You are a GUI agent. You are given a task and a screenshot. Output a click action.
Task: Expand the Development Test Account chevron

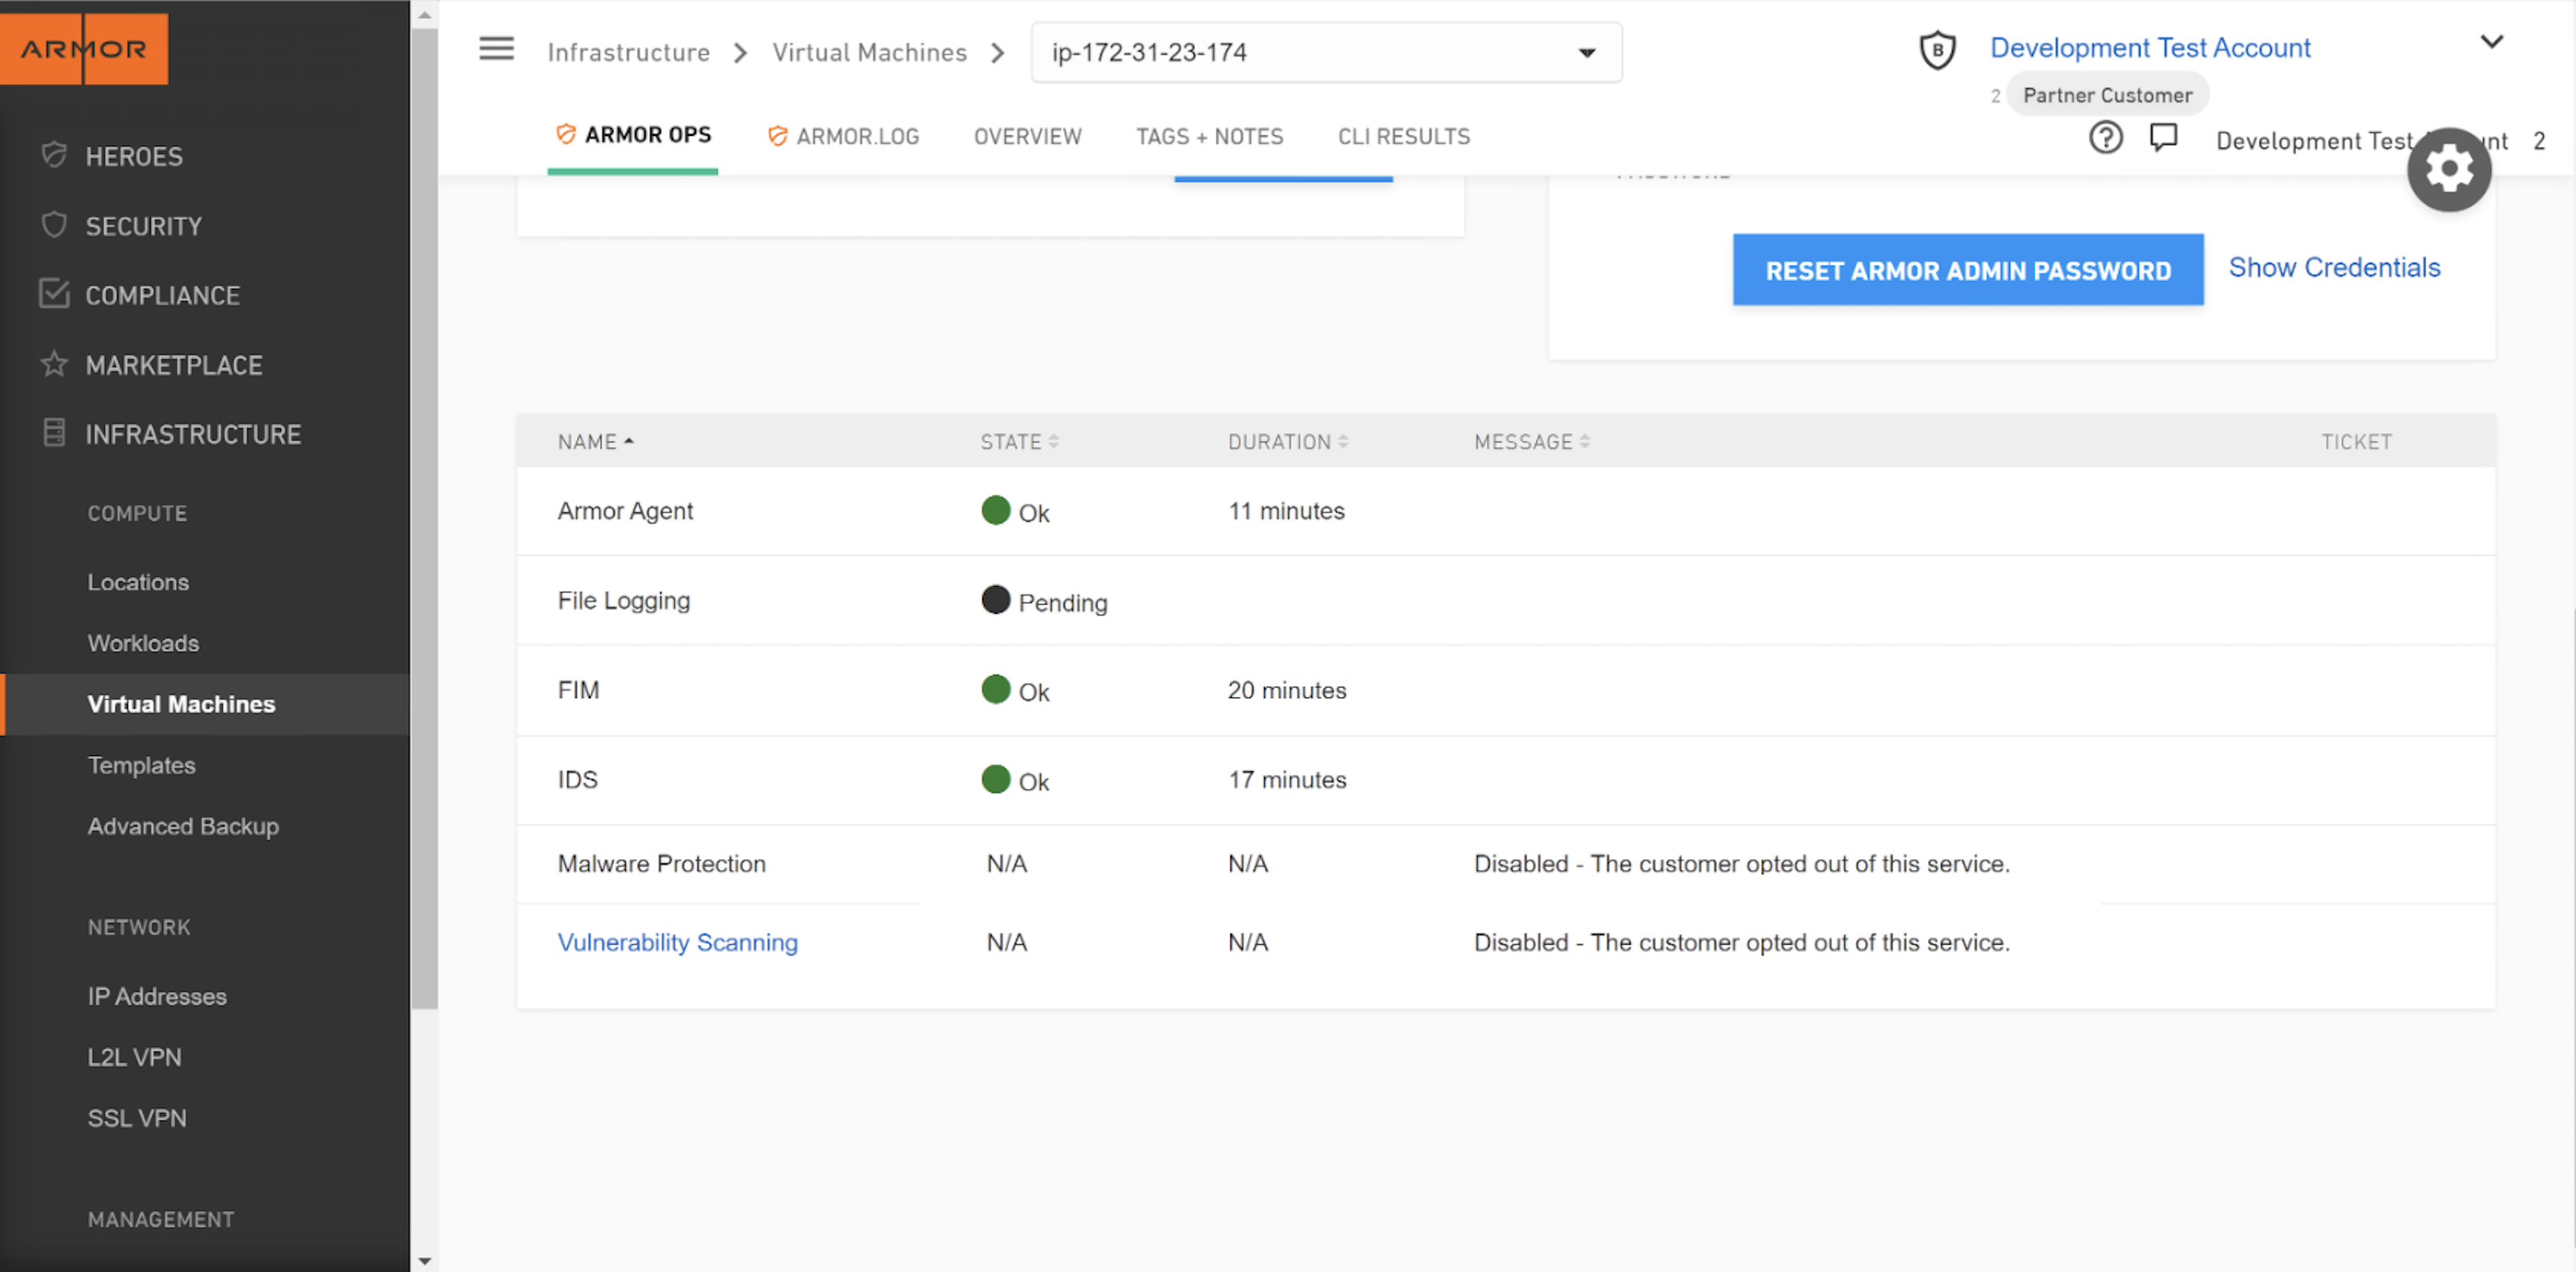pos(2491,42)
